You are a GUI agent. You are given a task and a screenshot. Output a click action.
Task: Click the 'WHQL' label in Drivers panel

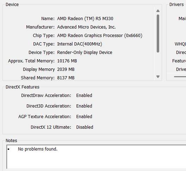click(x=180, y=44)
